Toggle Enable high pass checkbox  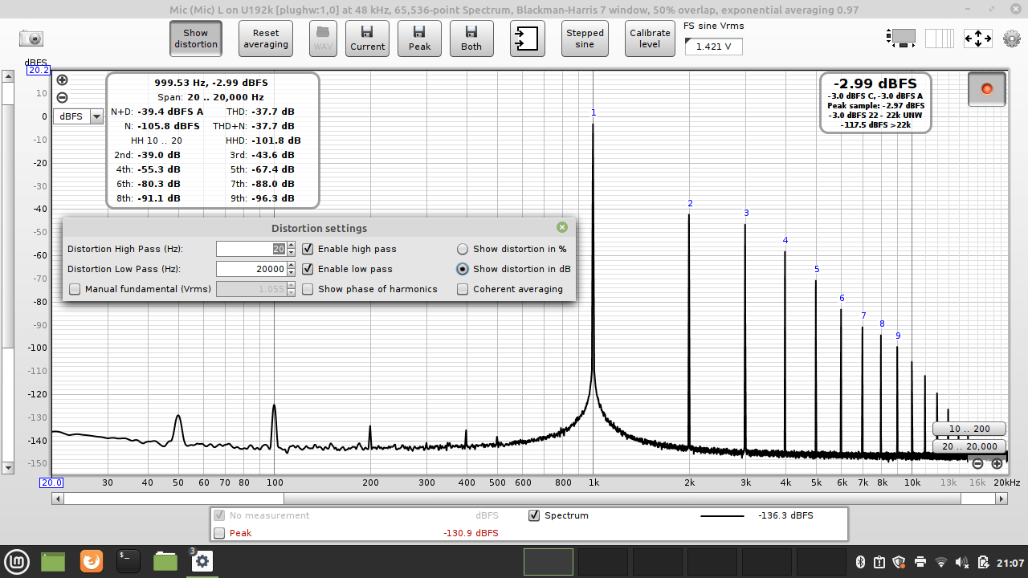coord(308,249)
